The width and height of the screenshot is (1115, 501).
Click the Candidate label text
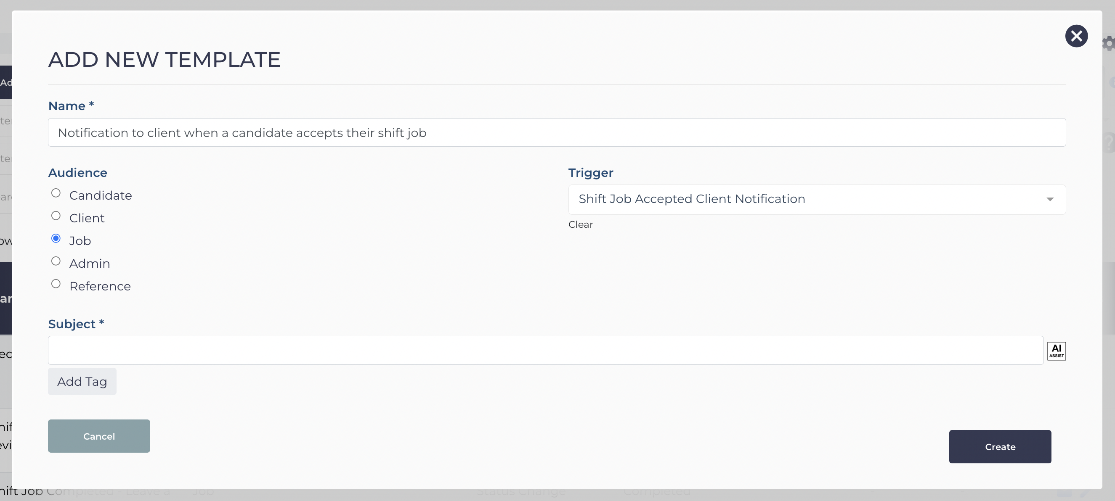[x=101, y=195]
